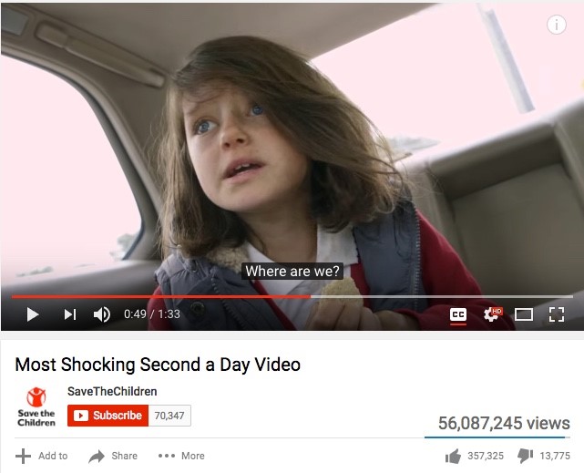Open the HD settings gear
584x473 pixels.
pos(492,314)
